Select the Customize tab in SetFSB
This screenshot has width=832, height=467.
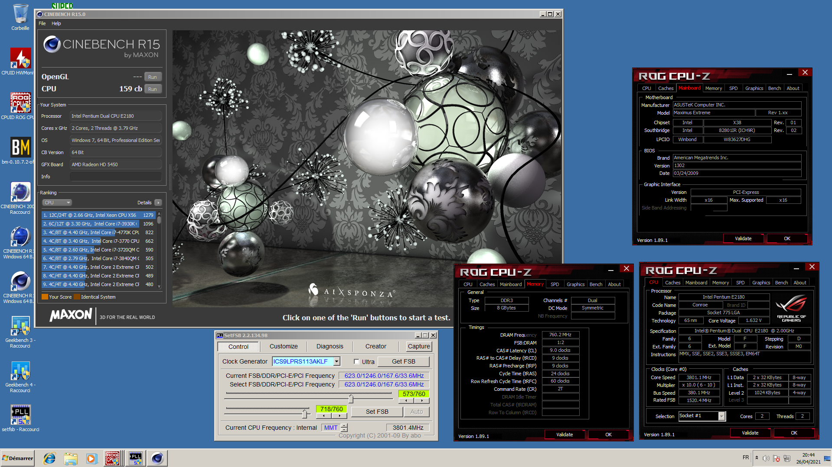[x=284, y=346]
